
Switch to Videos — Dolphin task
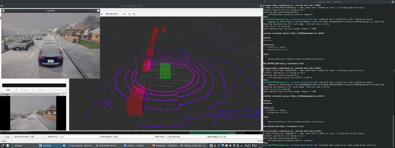pyautogui.click(x=136, y=145)
